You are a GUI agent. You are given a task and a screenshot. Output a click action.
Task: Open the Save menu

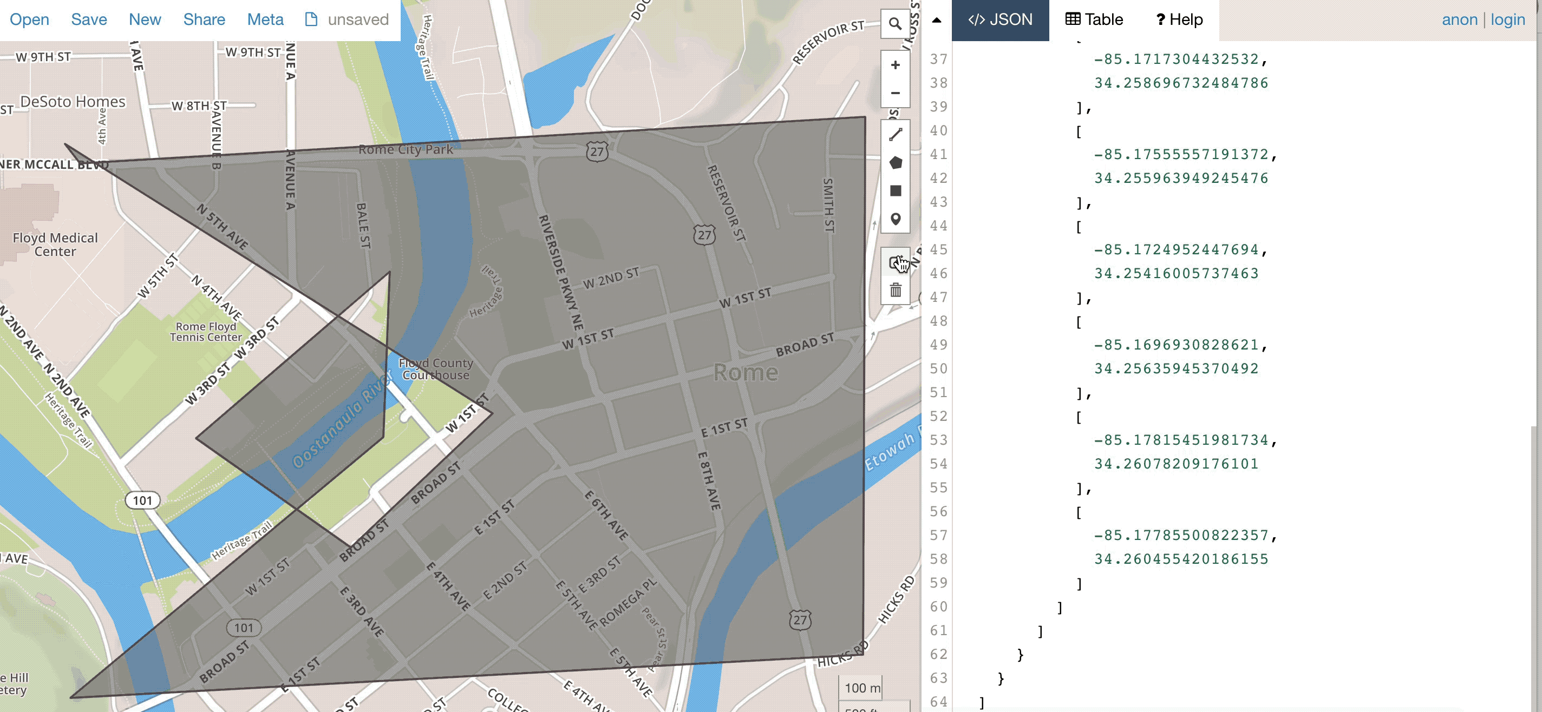tap(89, 19)
